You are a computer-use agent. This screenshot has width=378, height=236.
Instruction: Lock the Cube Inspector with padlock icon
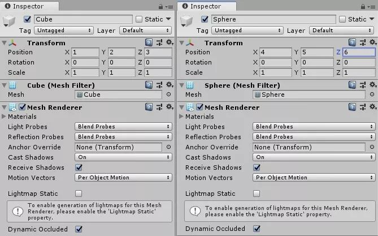(160, 7)
